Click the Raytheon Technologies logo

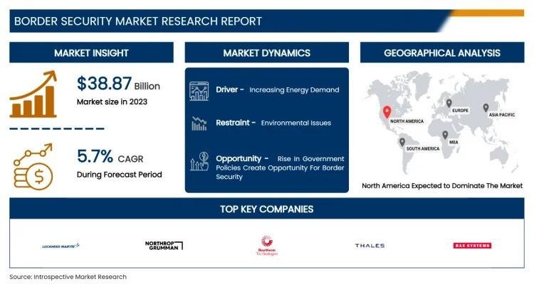(x=267, y=245)
